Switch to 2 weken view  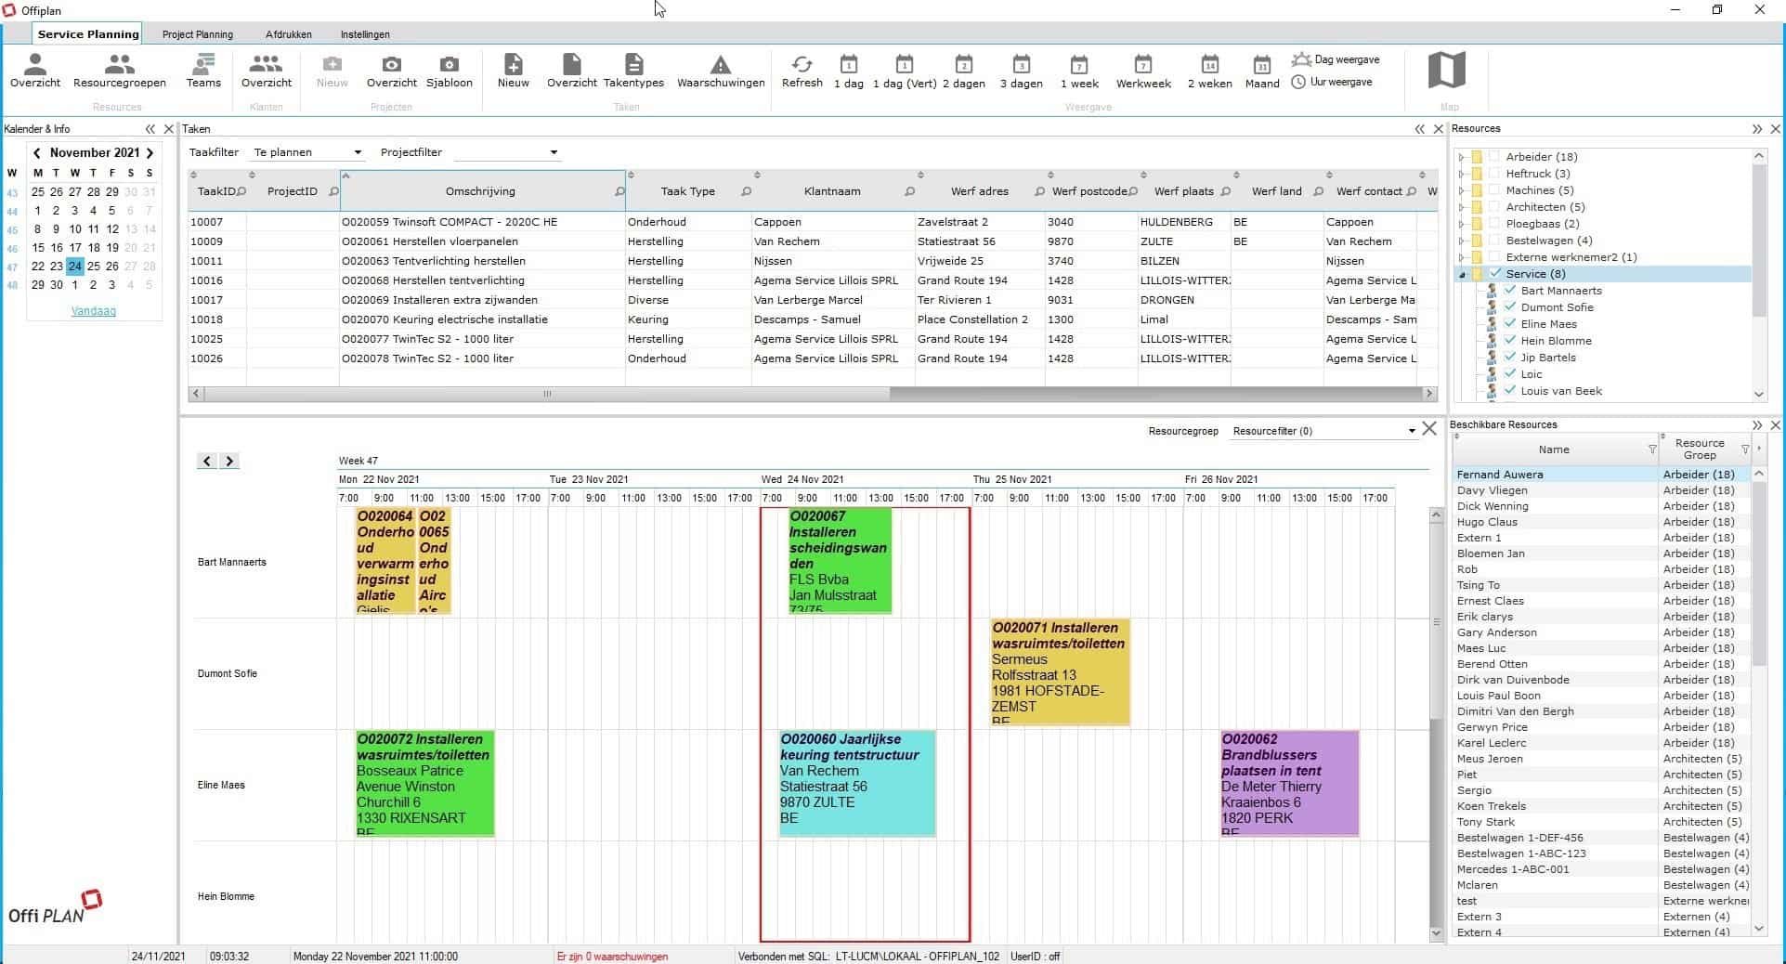point(1209,71)
